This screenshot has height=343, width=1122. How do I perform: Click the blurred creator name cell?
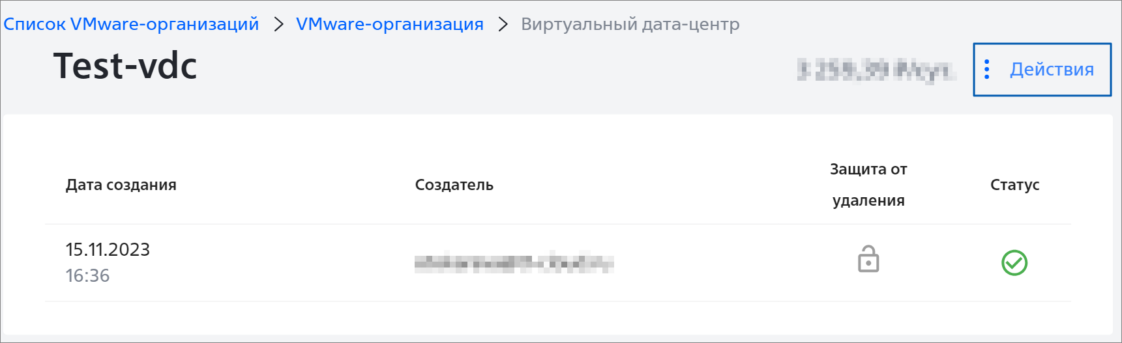click(x=514, y=262)
